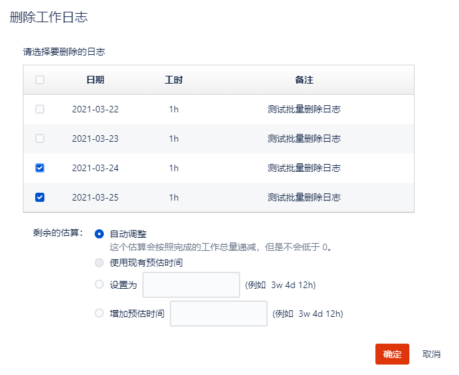Click 取消 to cancel deletion
459x375 pixels.
(432, 354)
